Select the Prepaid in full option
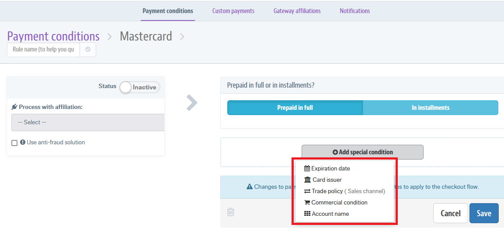This screenshot has height=228, width=504. pos(295,108)
